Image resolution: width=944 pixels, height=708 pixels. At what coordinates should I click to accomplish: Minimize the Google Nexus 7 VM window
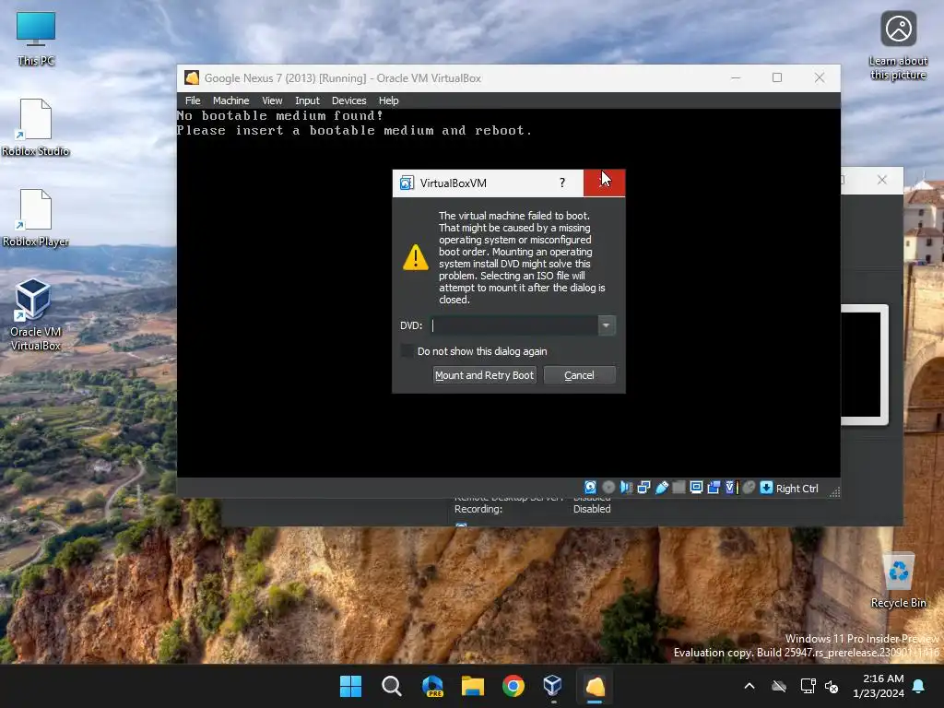(x=736, y=77)
